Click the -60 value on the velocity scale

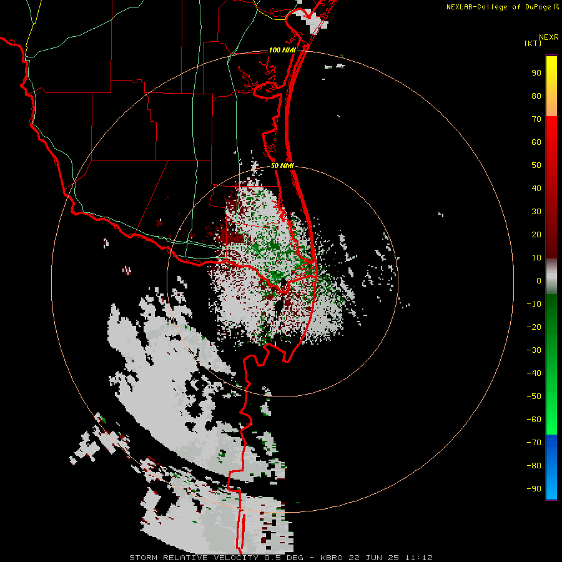click(x=534, y=420)
